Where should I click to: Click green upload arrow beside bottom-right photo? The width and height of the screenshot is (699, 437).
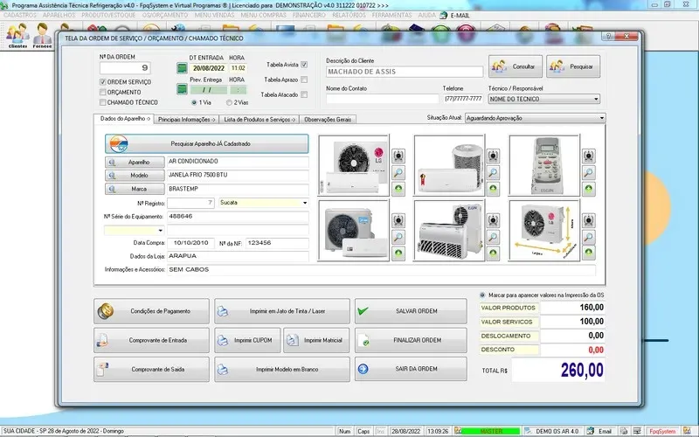[589, 253]
